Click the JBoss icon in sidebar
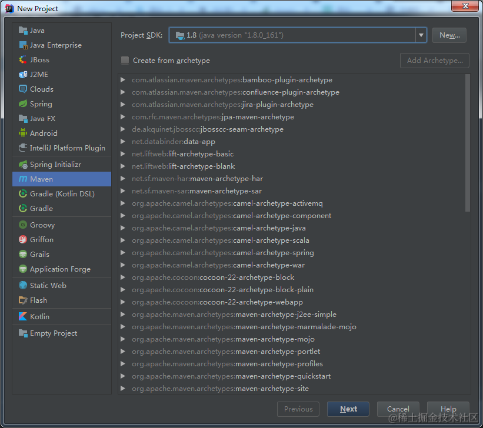Screen dimensions: 483x428 pos(23,60)
